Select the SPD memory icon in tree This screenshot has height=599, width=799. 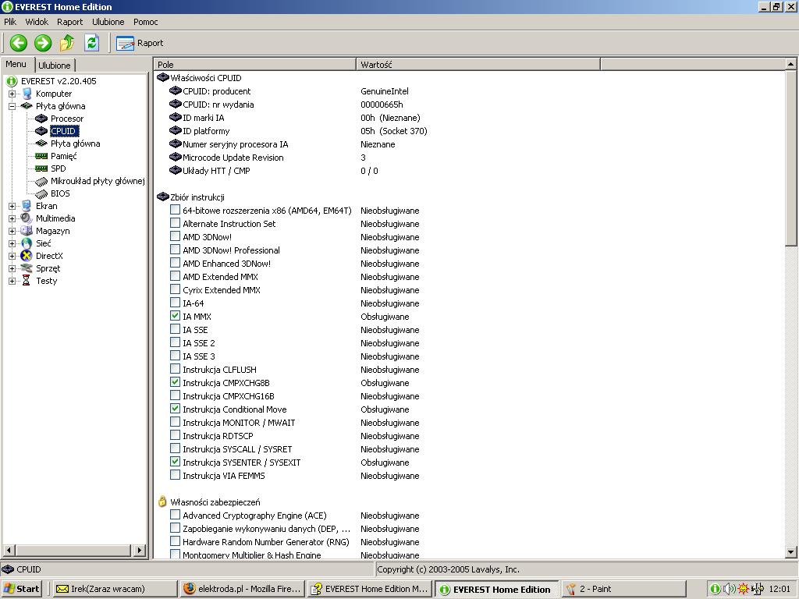[x=41, y=168]
